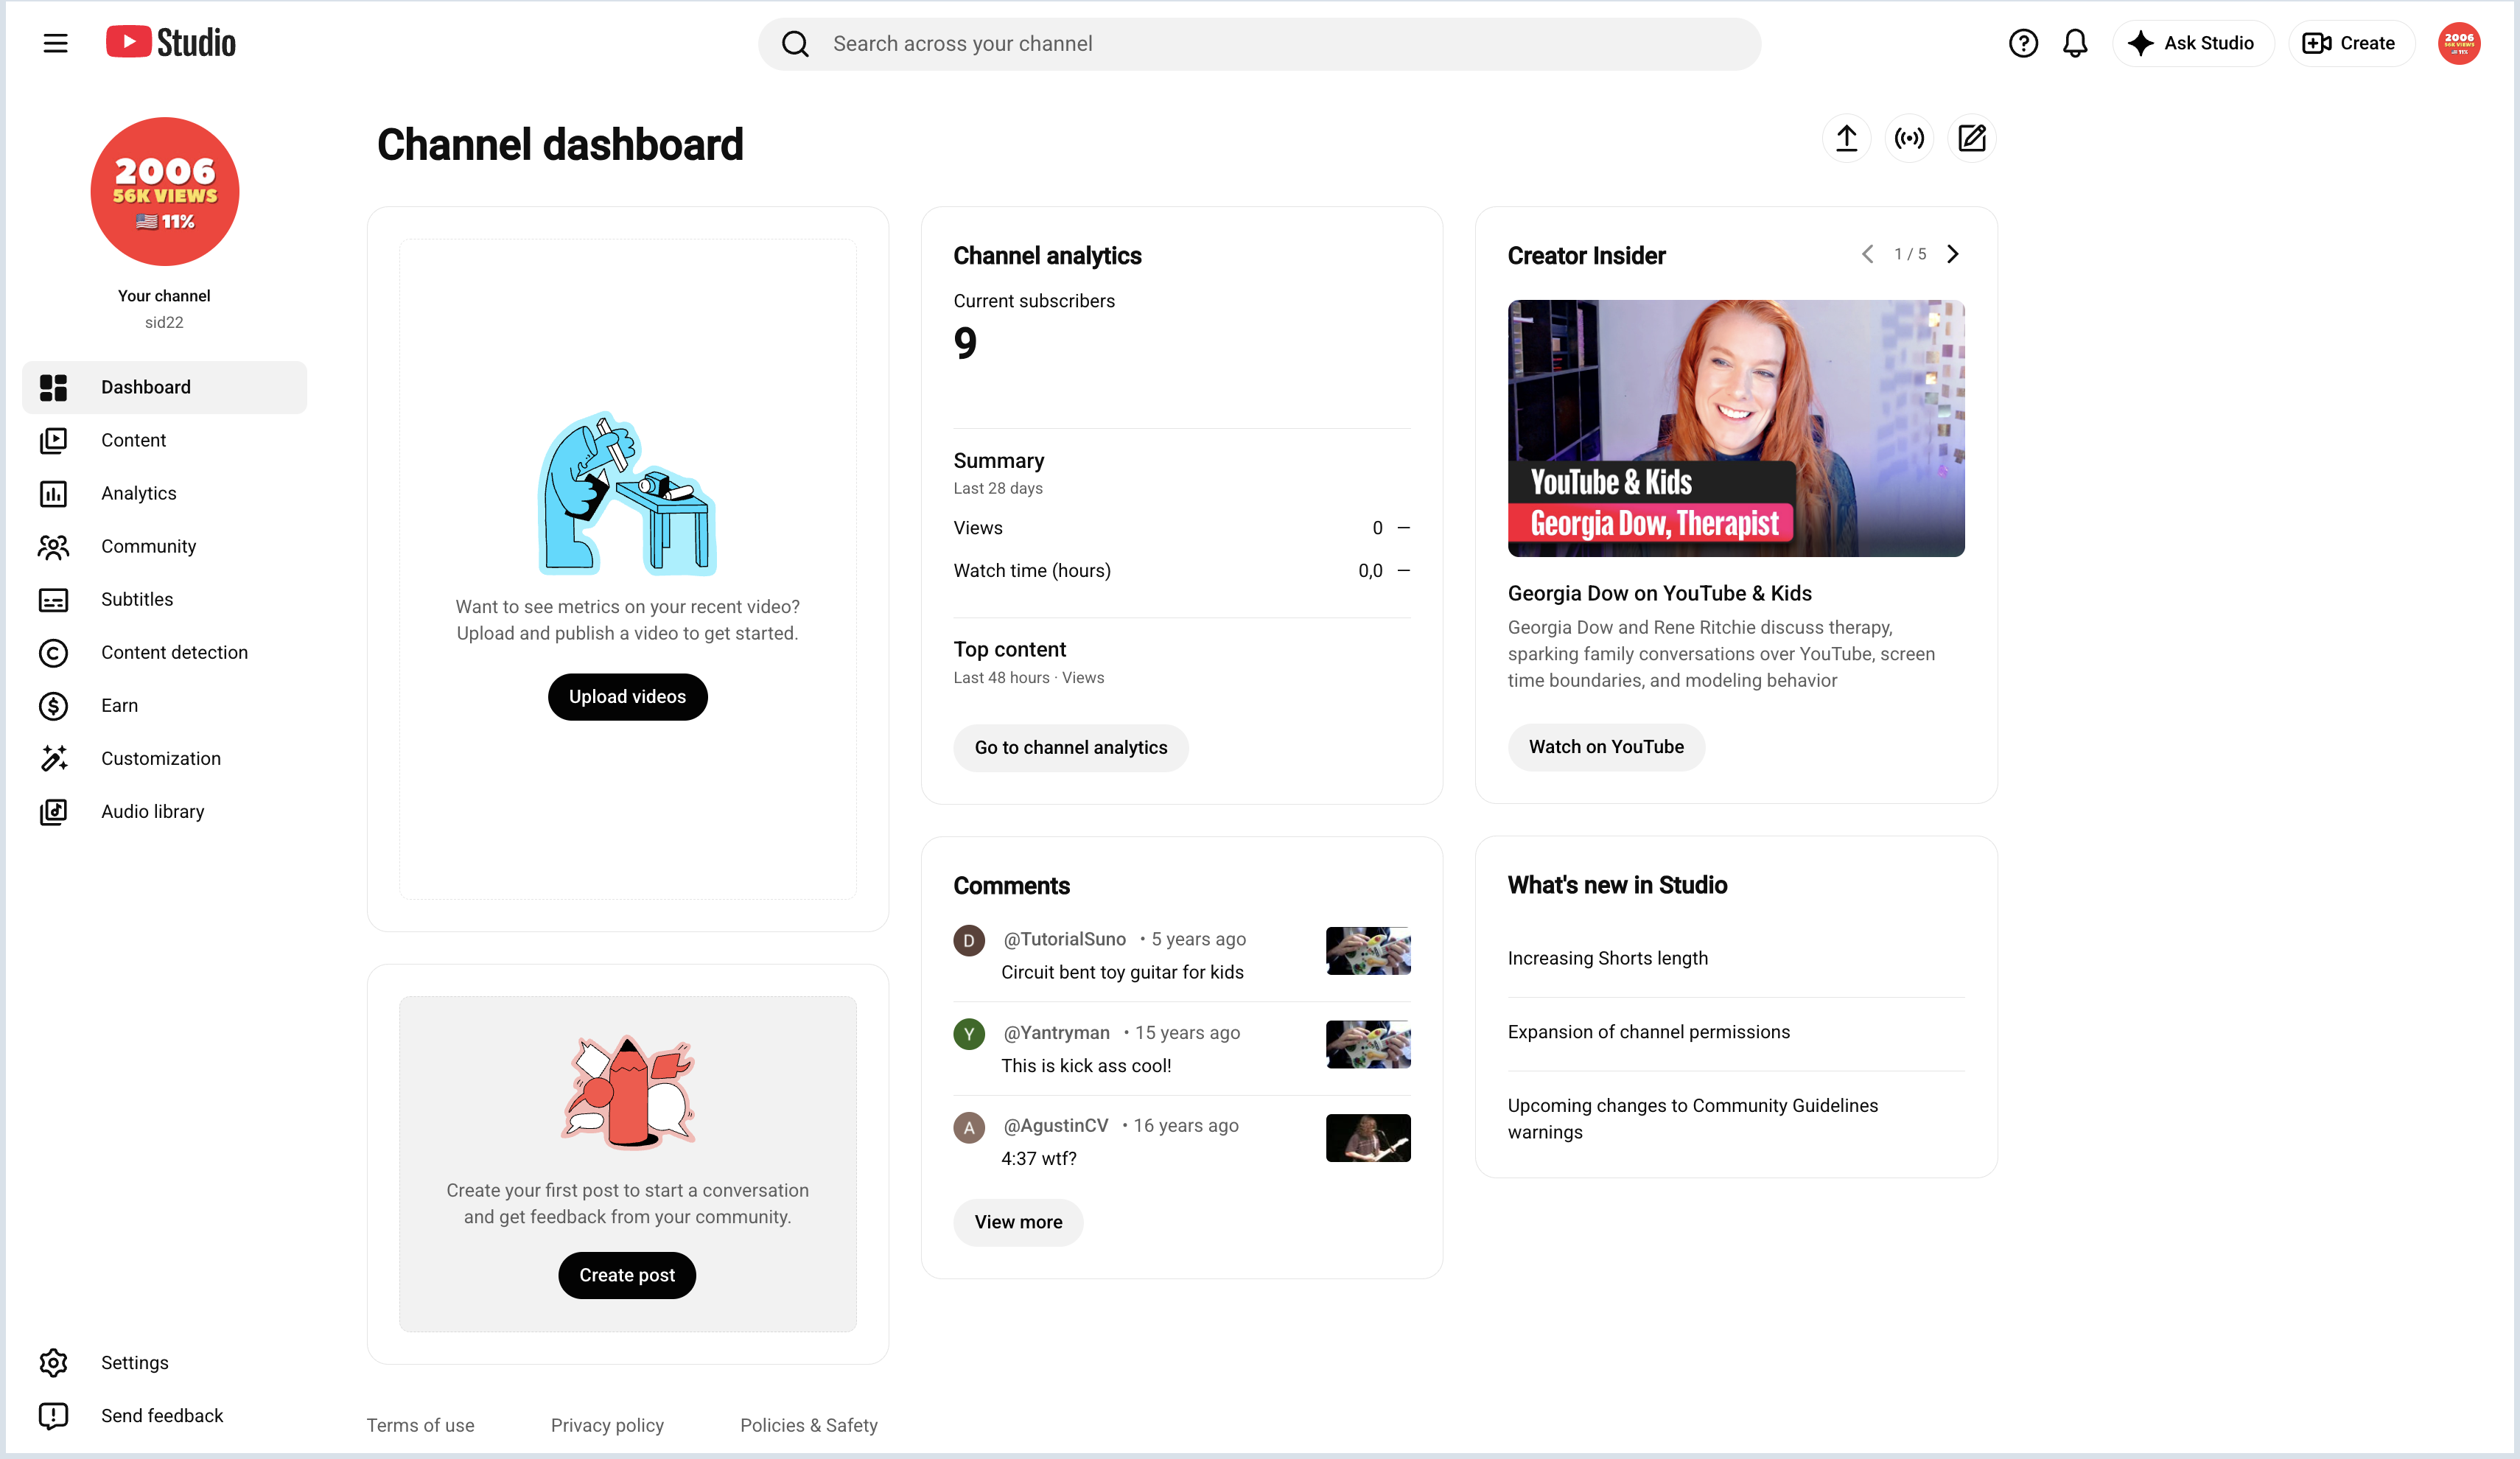Click the create post pencil icon
Image resolution: width=2520 pixels, height=1459 pixels.
pyautogui.click(x=1972, y=138)
